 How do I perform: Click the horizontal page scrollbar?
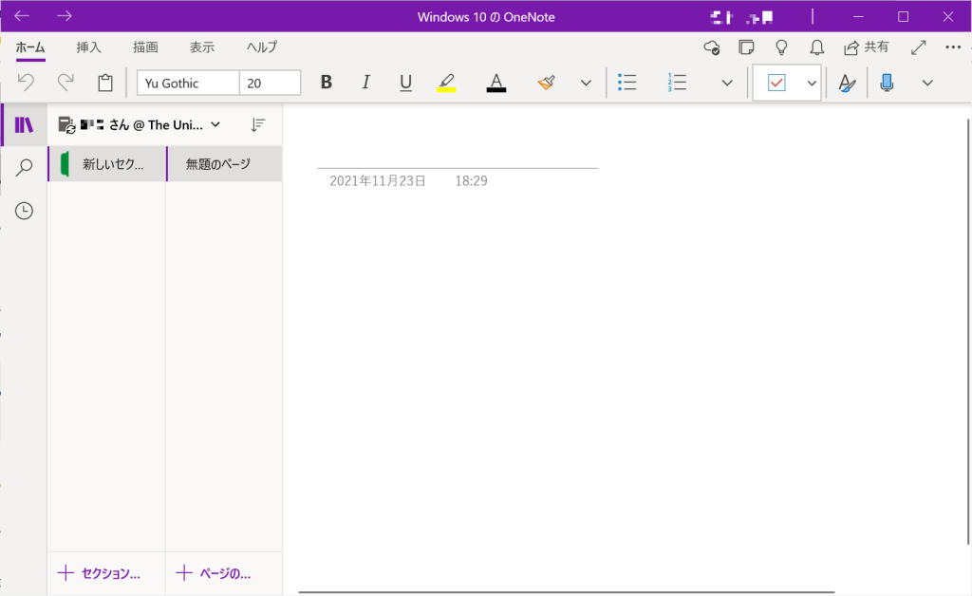(x=566, y=592)
